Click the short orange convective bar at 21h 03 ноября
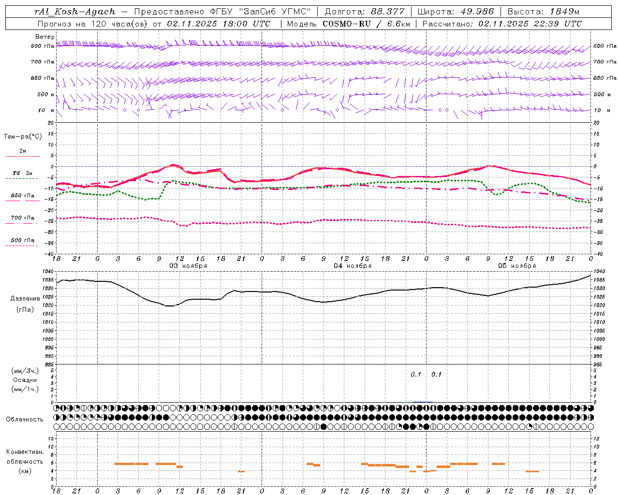This screenshot has width=619, height=495. pyautogui.click(x=241, y=471)
